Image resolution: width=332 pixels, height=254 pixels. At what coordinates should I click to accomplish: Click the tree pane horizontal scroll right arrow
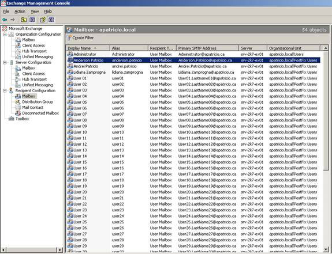tap(60, 250)
